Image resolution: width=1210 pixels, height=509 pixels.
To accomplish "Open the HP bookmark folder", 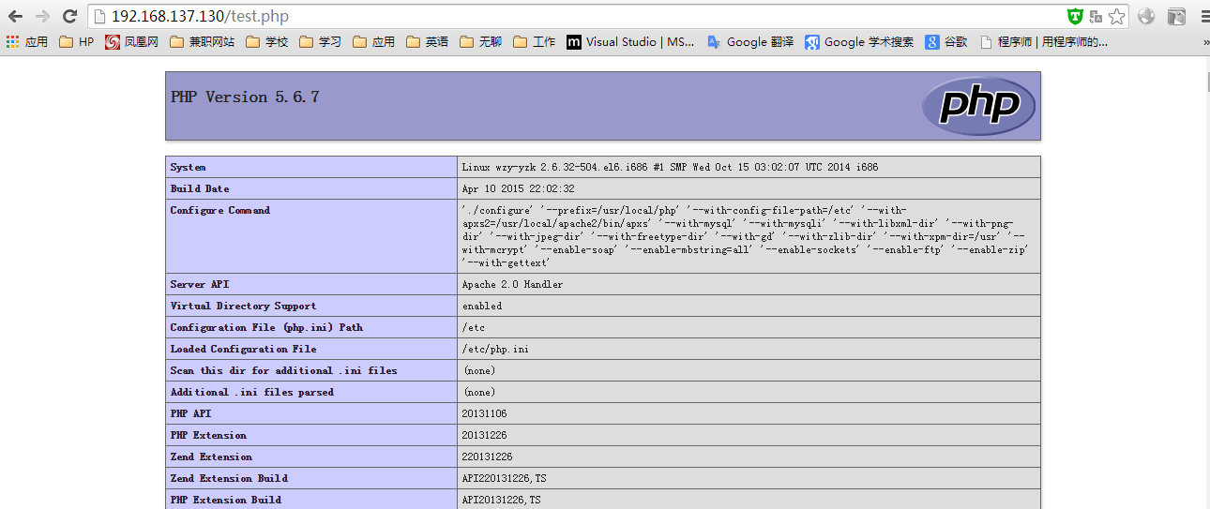I will tap(76, 42).
